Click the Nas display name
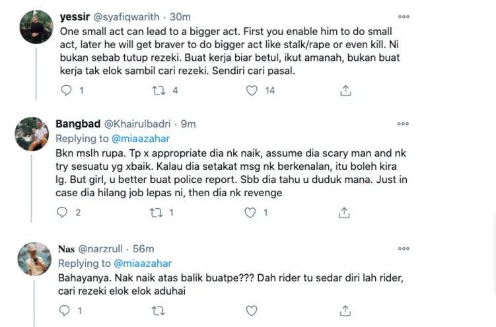496x327 pixels. pos(67,249)
